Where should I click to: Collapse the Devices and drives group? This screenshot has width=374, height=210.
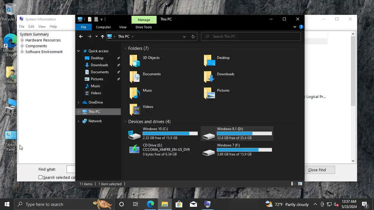(x=125, y=122)
